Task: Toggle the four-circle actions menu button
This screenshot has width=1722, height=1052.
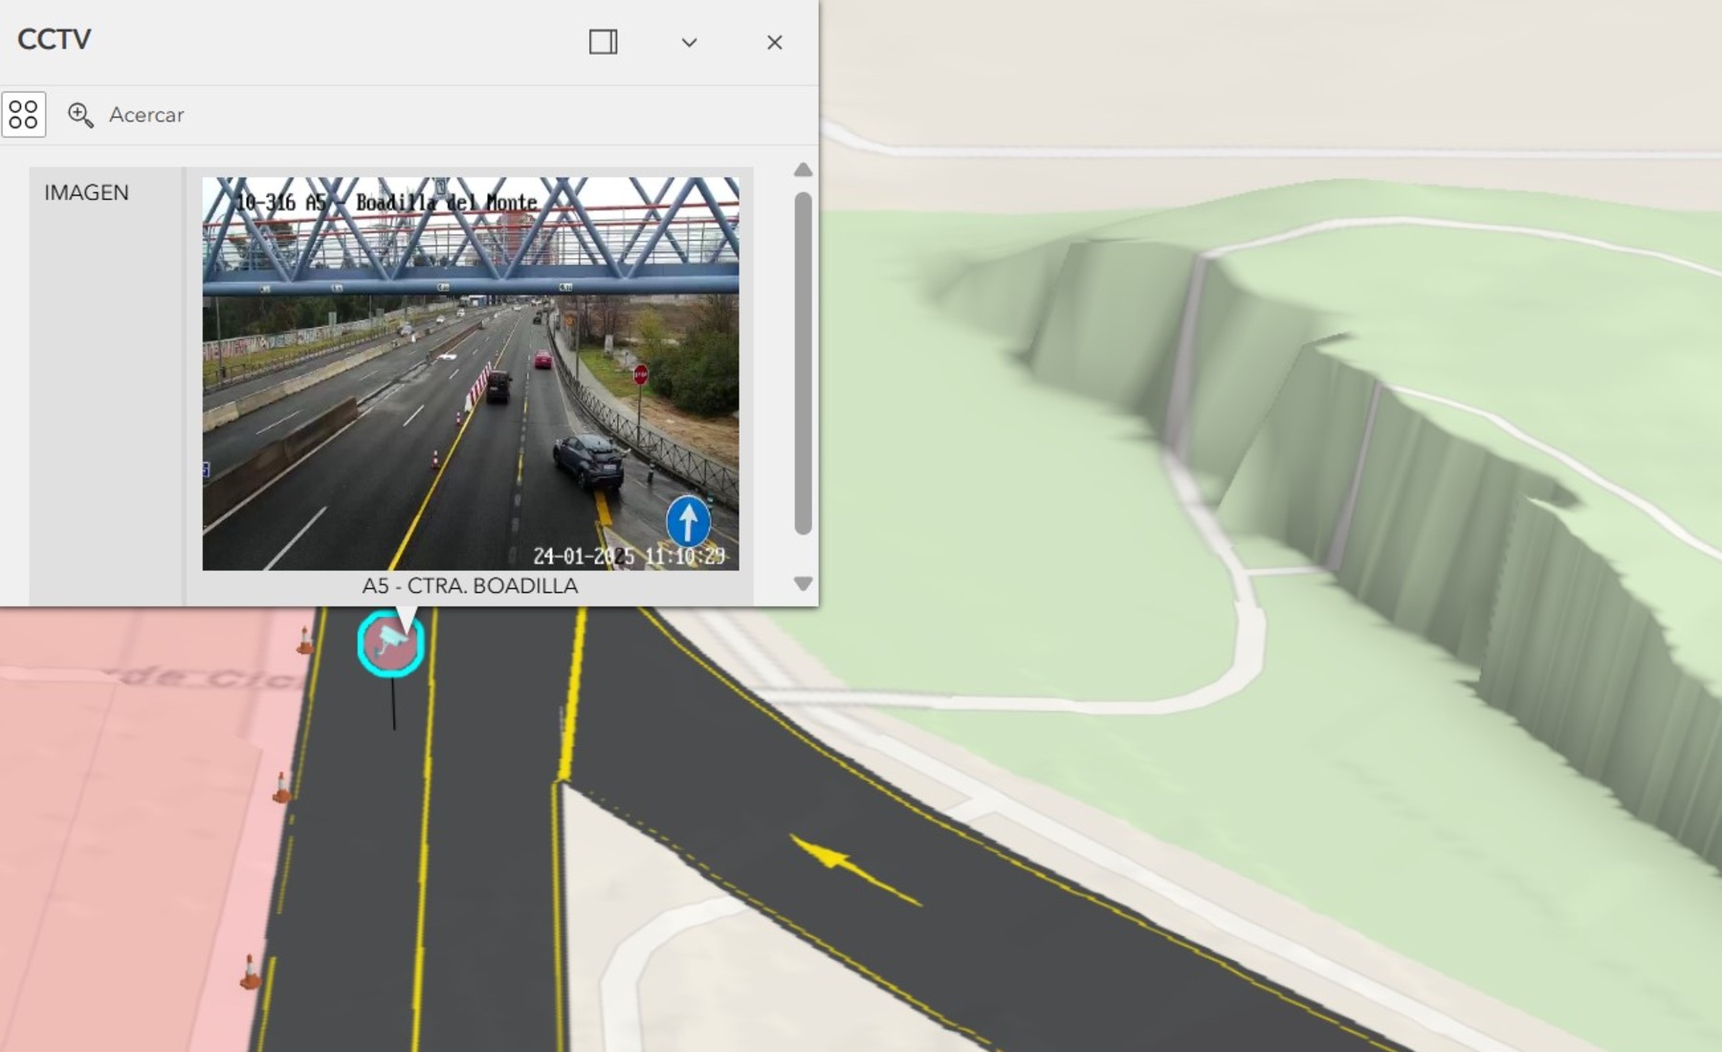Action: [x=24, y=115]
